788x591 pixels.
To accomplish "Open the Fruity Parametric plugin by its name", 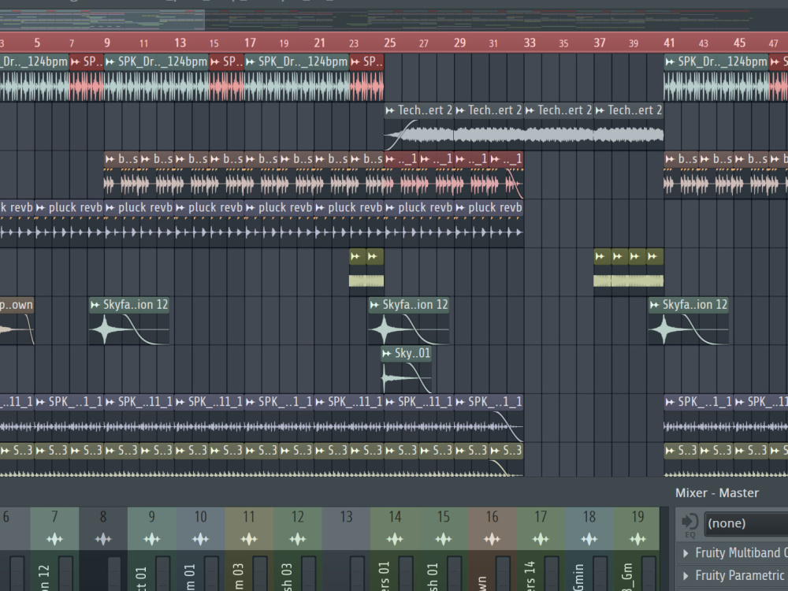I will [x=742, y=575].
